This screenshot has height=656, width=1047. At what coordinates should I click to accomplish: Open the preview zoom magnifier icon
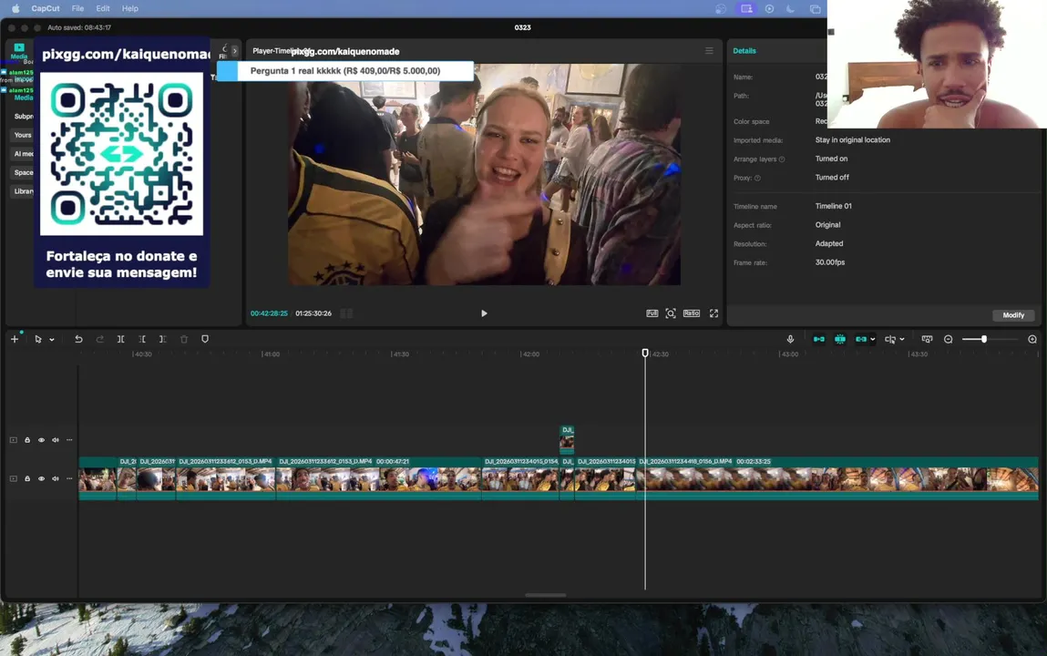click(x=671, y=313)
